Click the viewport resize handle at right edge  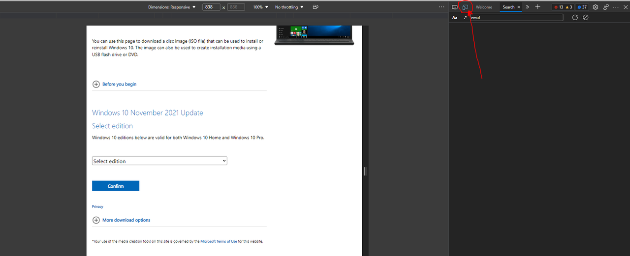365,171
